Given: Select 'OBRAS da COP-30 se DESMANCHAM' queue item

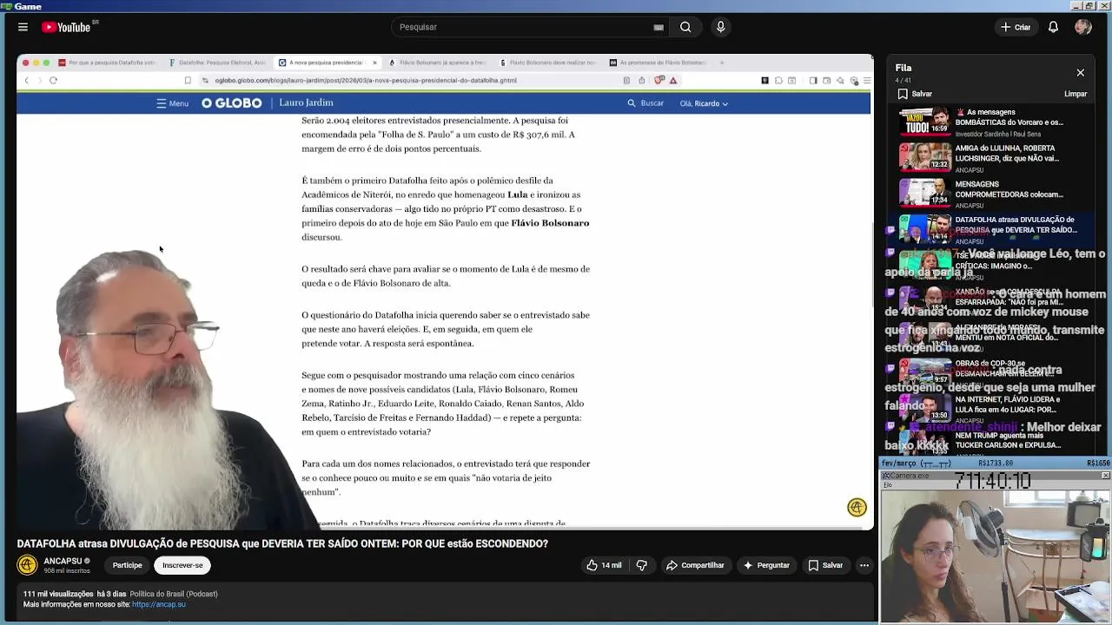Looking at the screenshot, I should click(990, 373).
